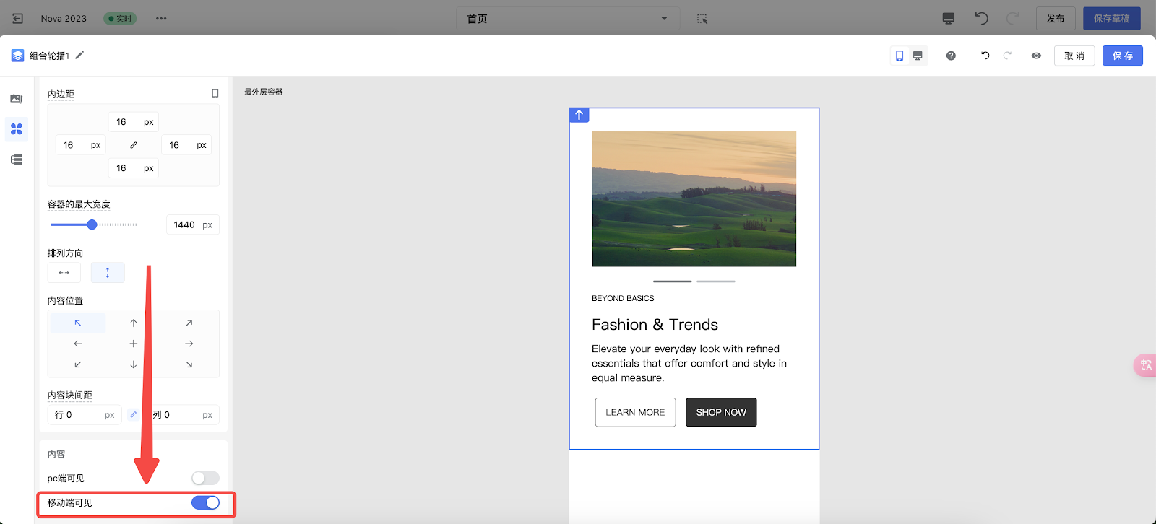Click the 行 row spacing input
The height and width of the screenshot is (524, 1156).
pyautogui.click(x=85, y=415)
